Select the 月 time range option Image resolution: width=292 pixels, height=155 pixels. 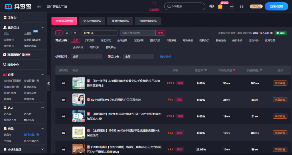tap(75, 33)
